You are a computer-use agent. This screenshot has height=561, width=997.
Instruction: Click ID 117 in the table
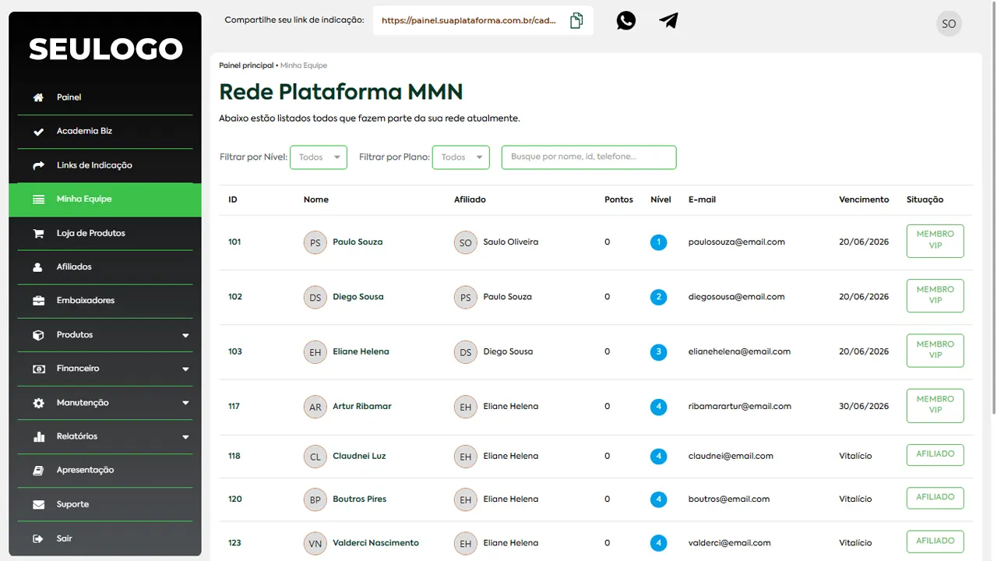coord(234,406)
